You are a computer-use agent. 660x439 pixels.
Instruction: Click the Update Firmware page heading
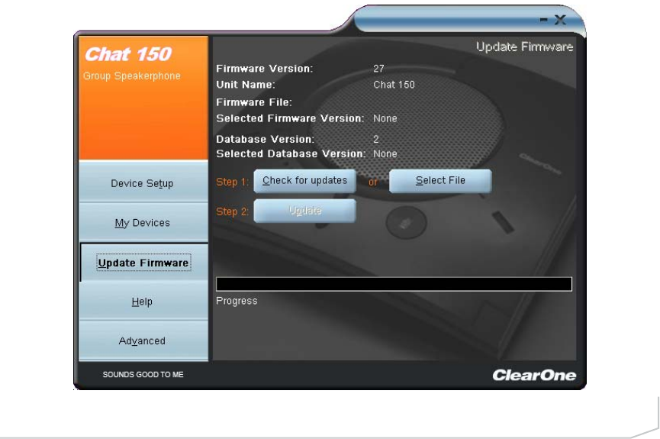pyautogui.click(x=524, y=47)
